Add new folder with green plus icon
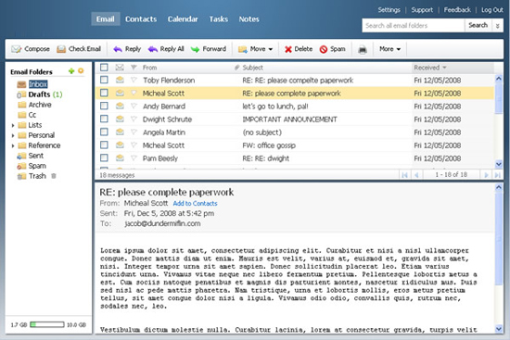The width and height of the screenshot is (510, 340). click(71, 70)
